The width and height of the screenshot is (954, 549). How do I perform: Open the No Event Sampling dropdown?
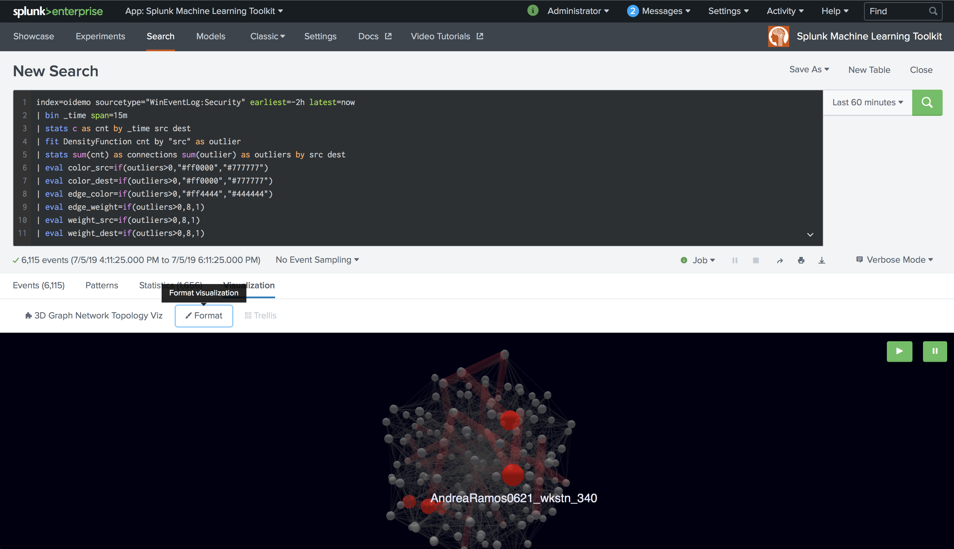[x=317, y=260]
